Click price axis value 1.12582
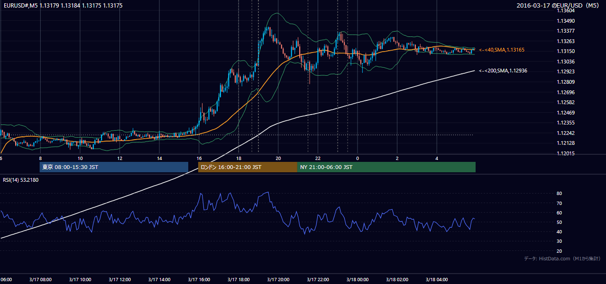Viewport: 606px width, 284px height. [566, 103]
